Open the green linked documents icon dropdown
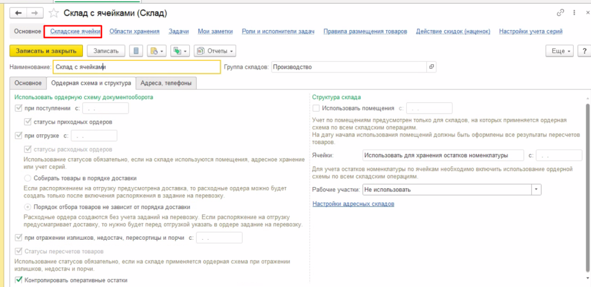Image resolution: width=591 pixels, height=287 pixels. pos(180,51)
